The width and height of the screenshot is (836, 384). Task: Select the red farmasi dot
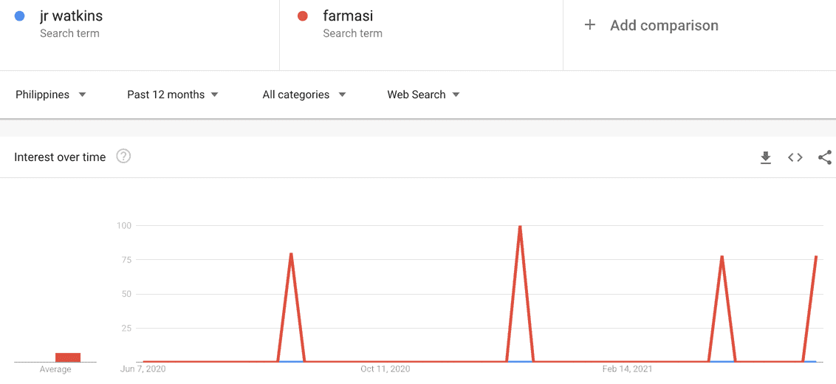pyautogui.click(x=302, y=16)
